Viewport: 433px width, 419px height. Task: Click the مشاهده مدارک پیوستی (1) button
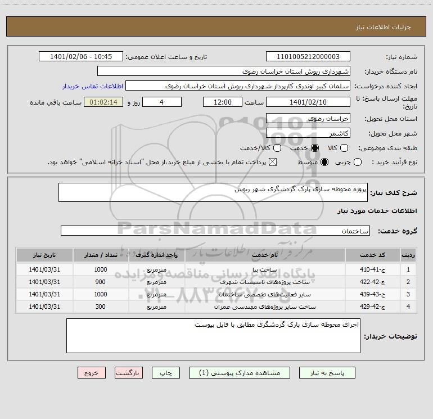(240, 373)
